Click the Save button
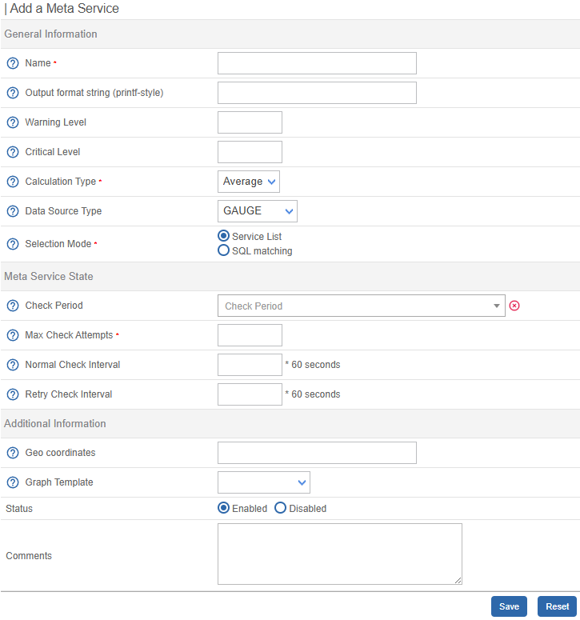 coord(509,606)
